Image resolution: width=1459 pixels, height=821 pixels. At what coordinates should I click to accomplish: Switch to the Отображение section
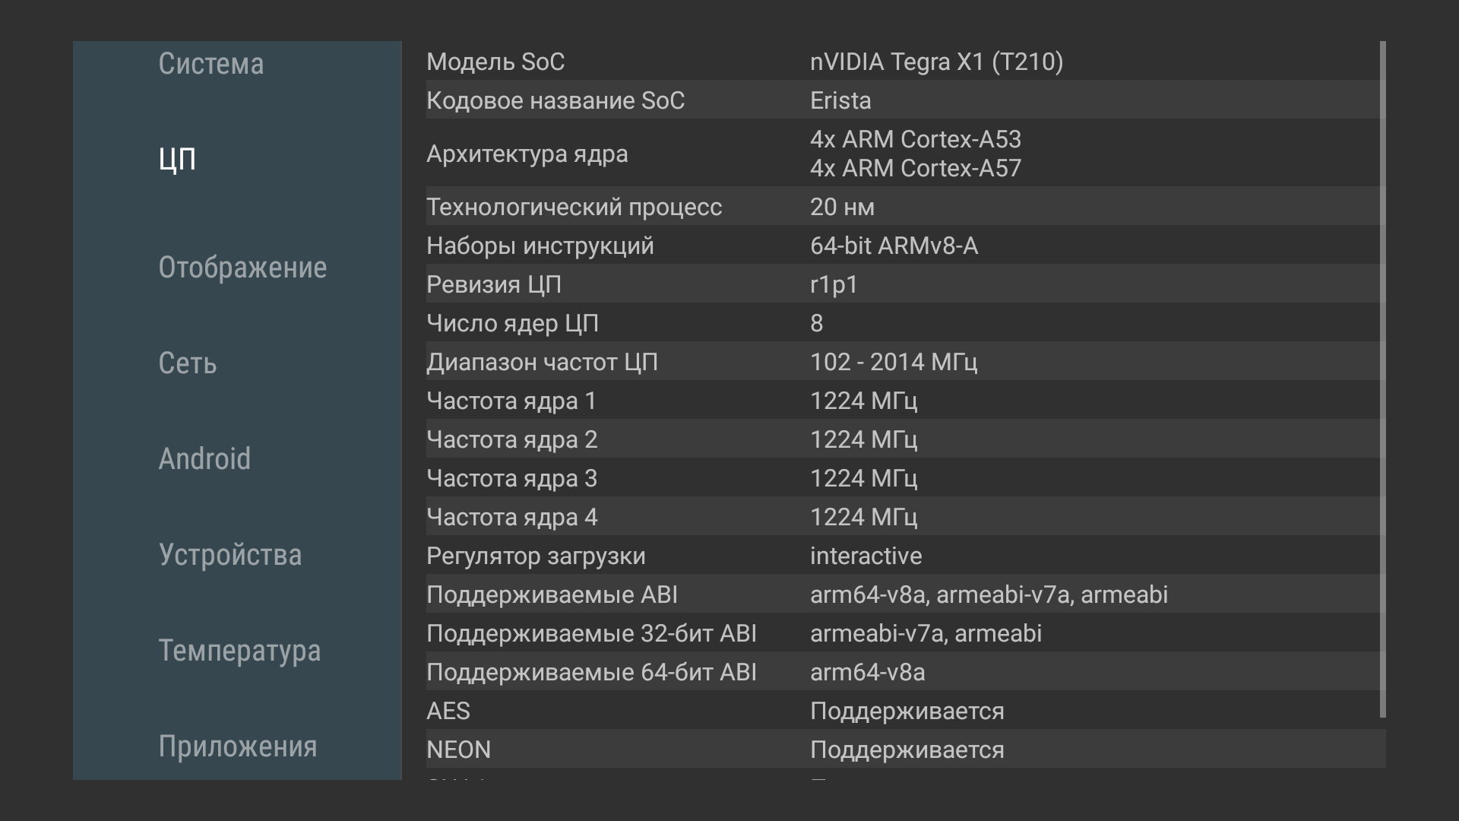[242, 268]
